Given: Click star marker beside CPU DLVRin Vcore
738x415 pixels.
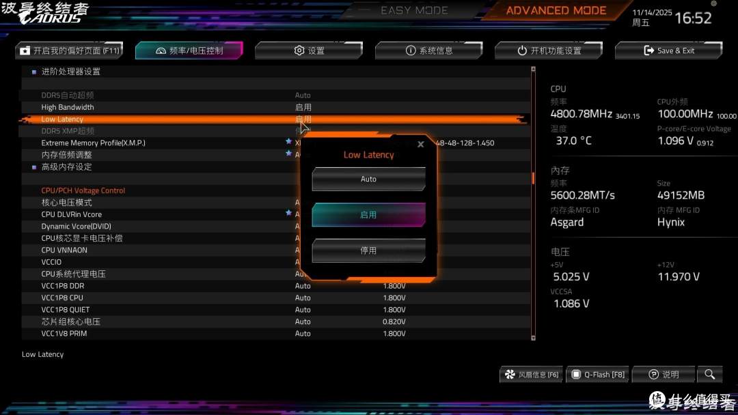Looking at the screenshot, I should click(x=288, y=213).
